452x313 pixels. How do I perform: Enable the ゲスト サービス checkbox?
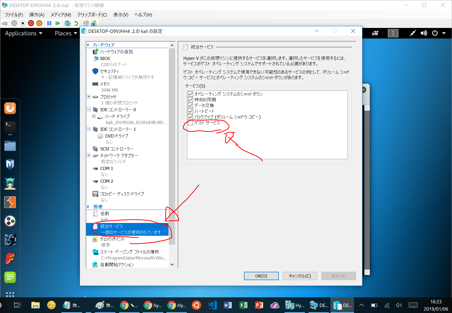pos(190,123)
